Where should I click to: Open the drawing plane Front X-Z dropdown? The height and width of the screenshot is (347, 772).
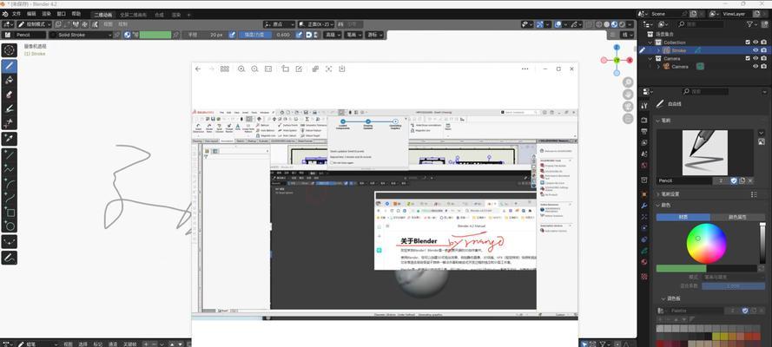(315, 24)
